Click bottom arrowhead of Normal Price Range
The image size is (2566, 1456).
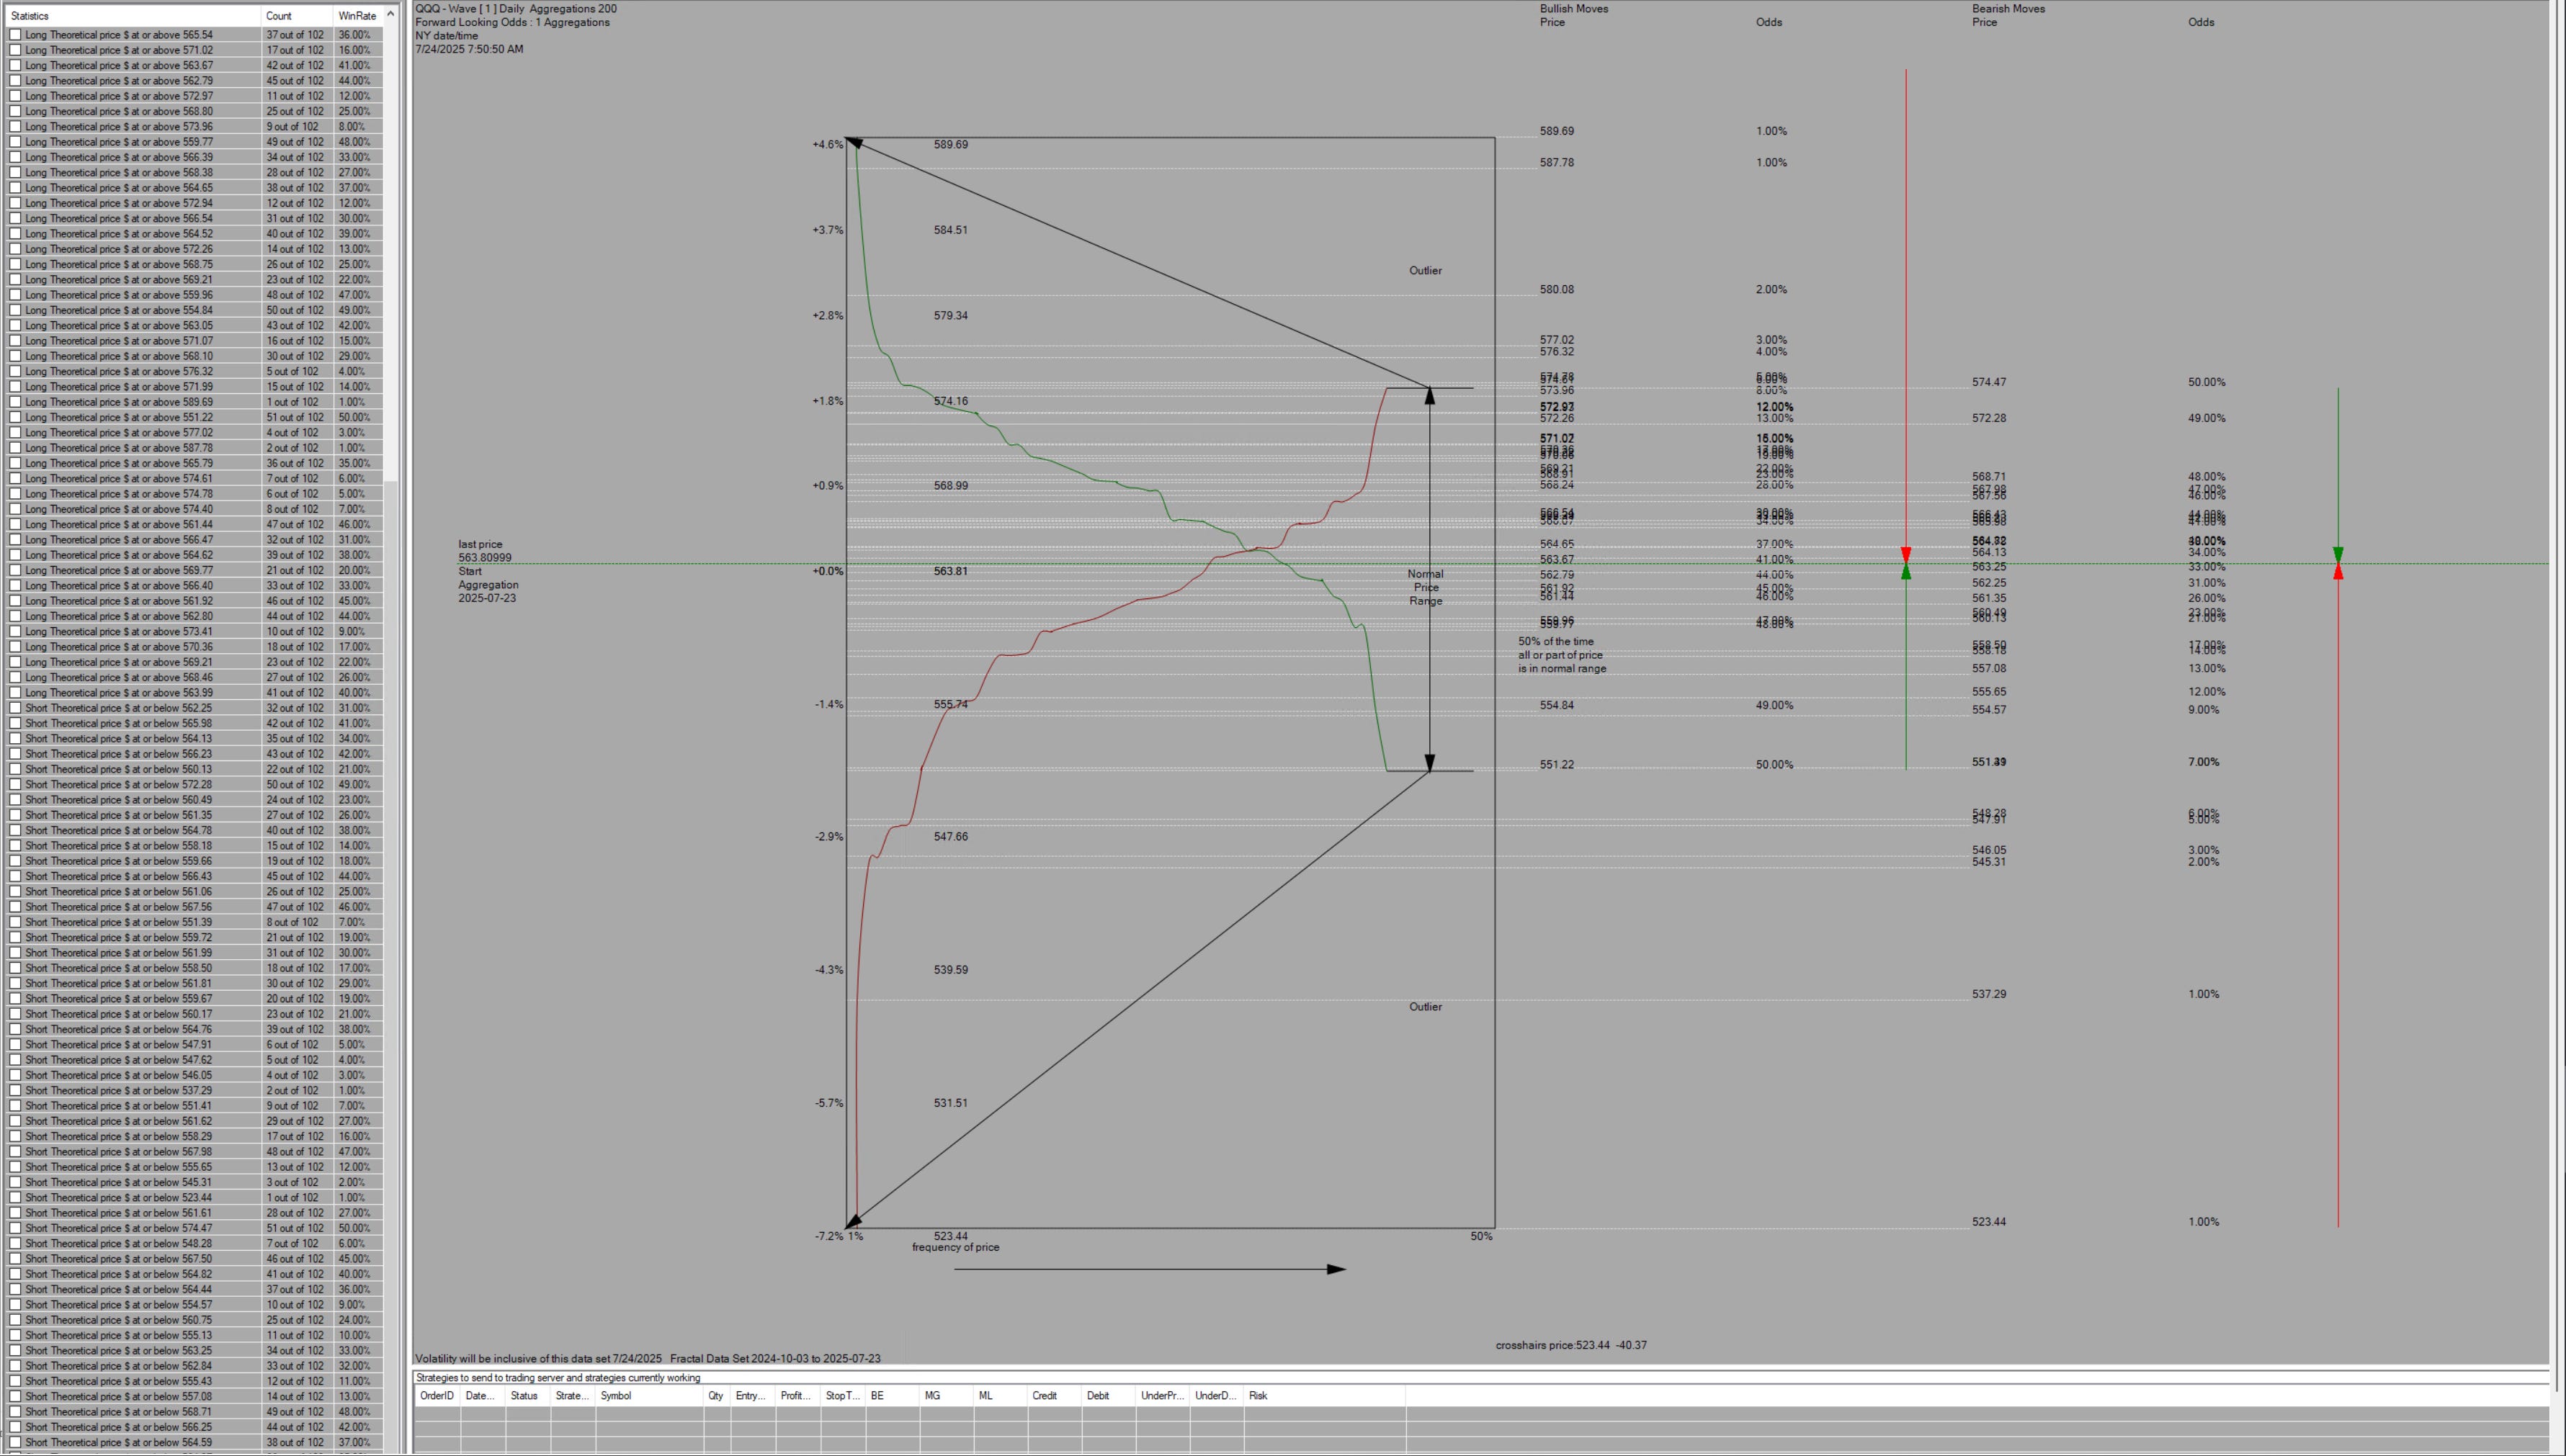(1429, 763)
